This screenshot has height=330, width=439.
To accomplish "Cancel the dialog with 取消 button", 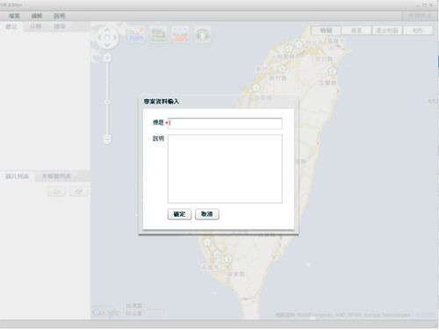I will 207,214.
